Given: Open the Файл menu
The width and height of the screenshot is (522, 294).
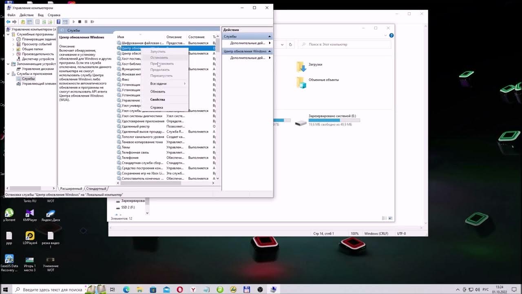Looking at the screenshot, I should [11, 15].
